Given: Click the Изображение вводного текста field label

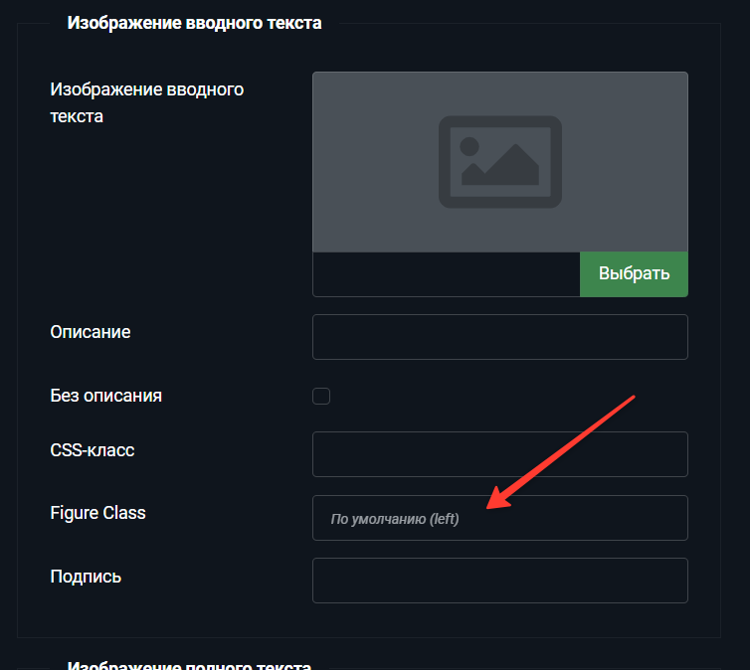Looking at the screenshot, I should (x=147, y=102).
